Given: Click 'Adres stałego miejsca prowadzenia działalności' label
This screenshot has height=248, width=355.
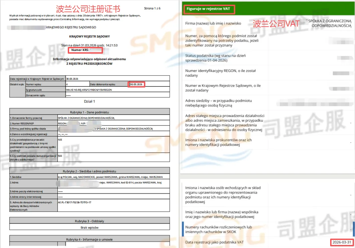Looking at the screenshot, I should coord(224,123).
